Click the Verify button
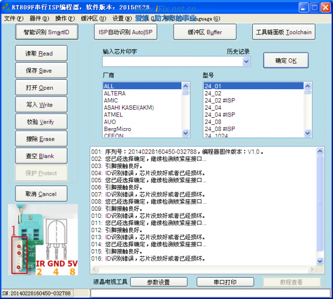Screen dimensions: 333x299 click(x=40, y=122)
